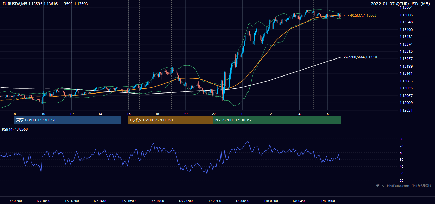Click price axis value 1.13083
The height and width of the screenshot is (204, 435).
406,81
